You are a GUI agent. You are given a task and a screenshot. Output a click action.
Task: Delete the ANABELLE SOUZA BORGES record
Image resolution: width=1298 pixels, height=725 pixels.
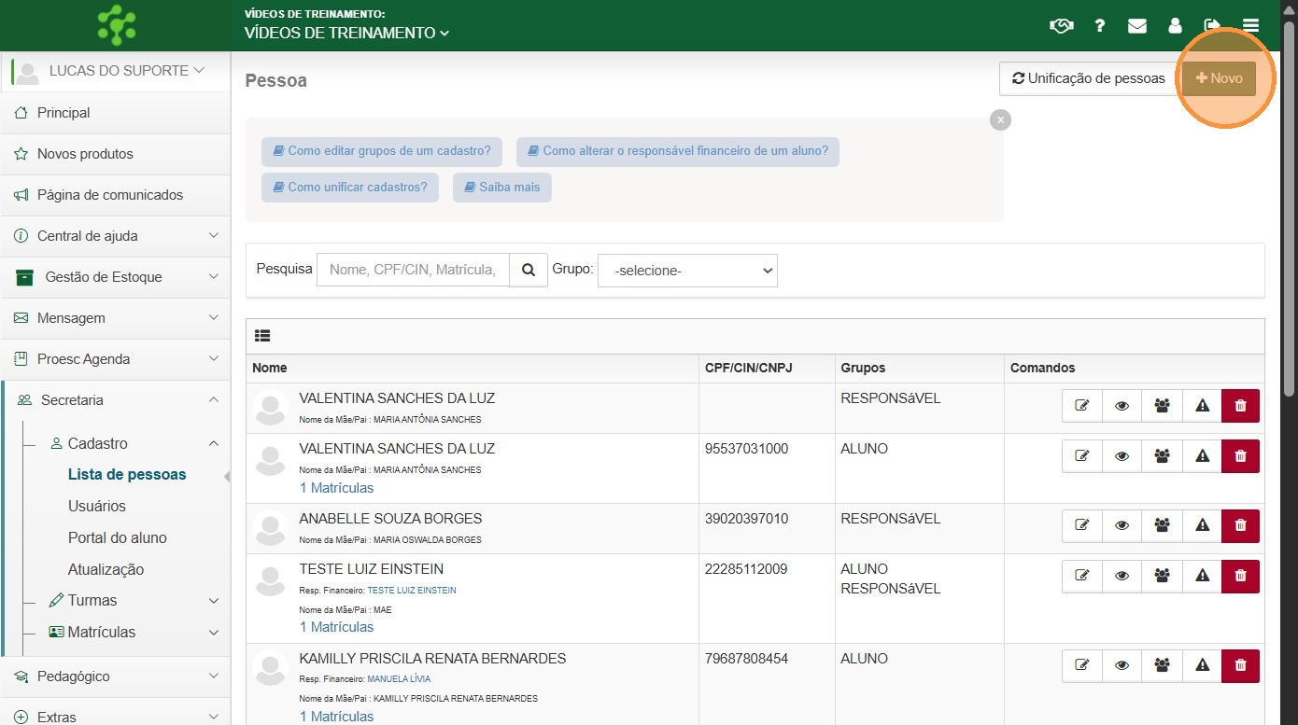[1240, 526]
